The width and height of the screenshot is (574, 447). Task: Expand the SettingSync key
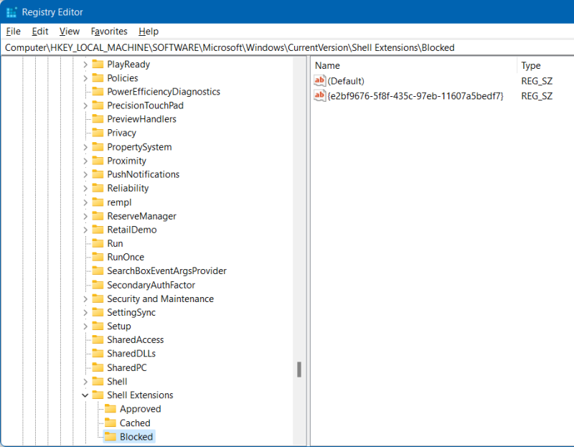[85, 312]
